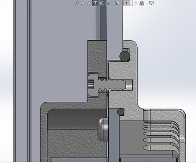Expand the Apply Scene dropdown arrow
Viewport: 196px width, 163px height.
tap(147, 3)
